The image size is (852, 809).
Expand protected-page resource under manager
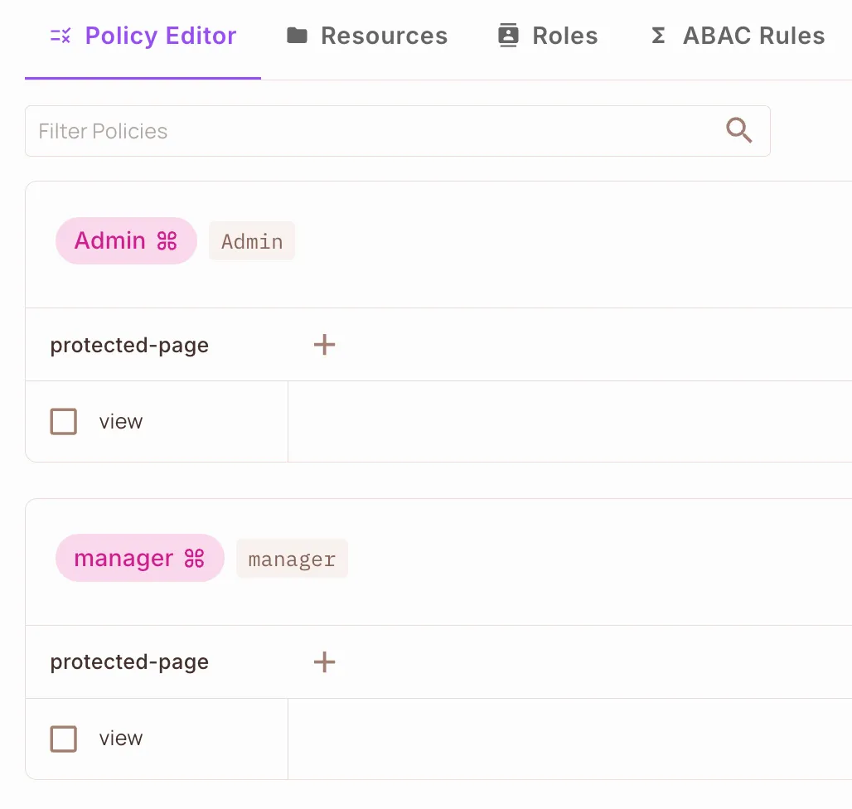[x=324, y=661]
